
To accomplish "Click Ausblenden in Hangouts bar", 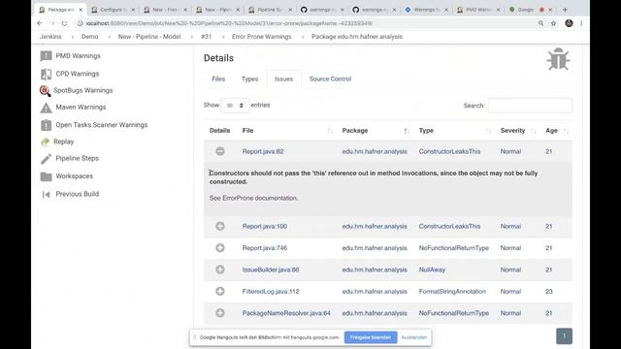I will point(414,337).
